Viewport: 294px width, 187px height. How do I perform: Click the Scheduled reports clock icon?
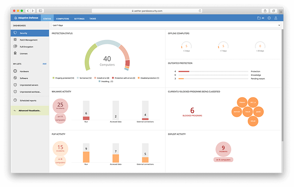coord(15,100)
